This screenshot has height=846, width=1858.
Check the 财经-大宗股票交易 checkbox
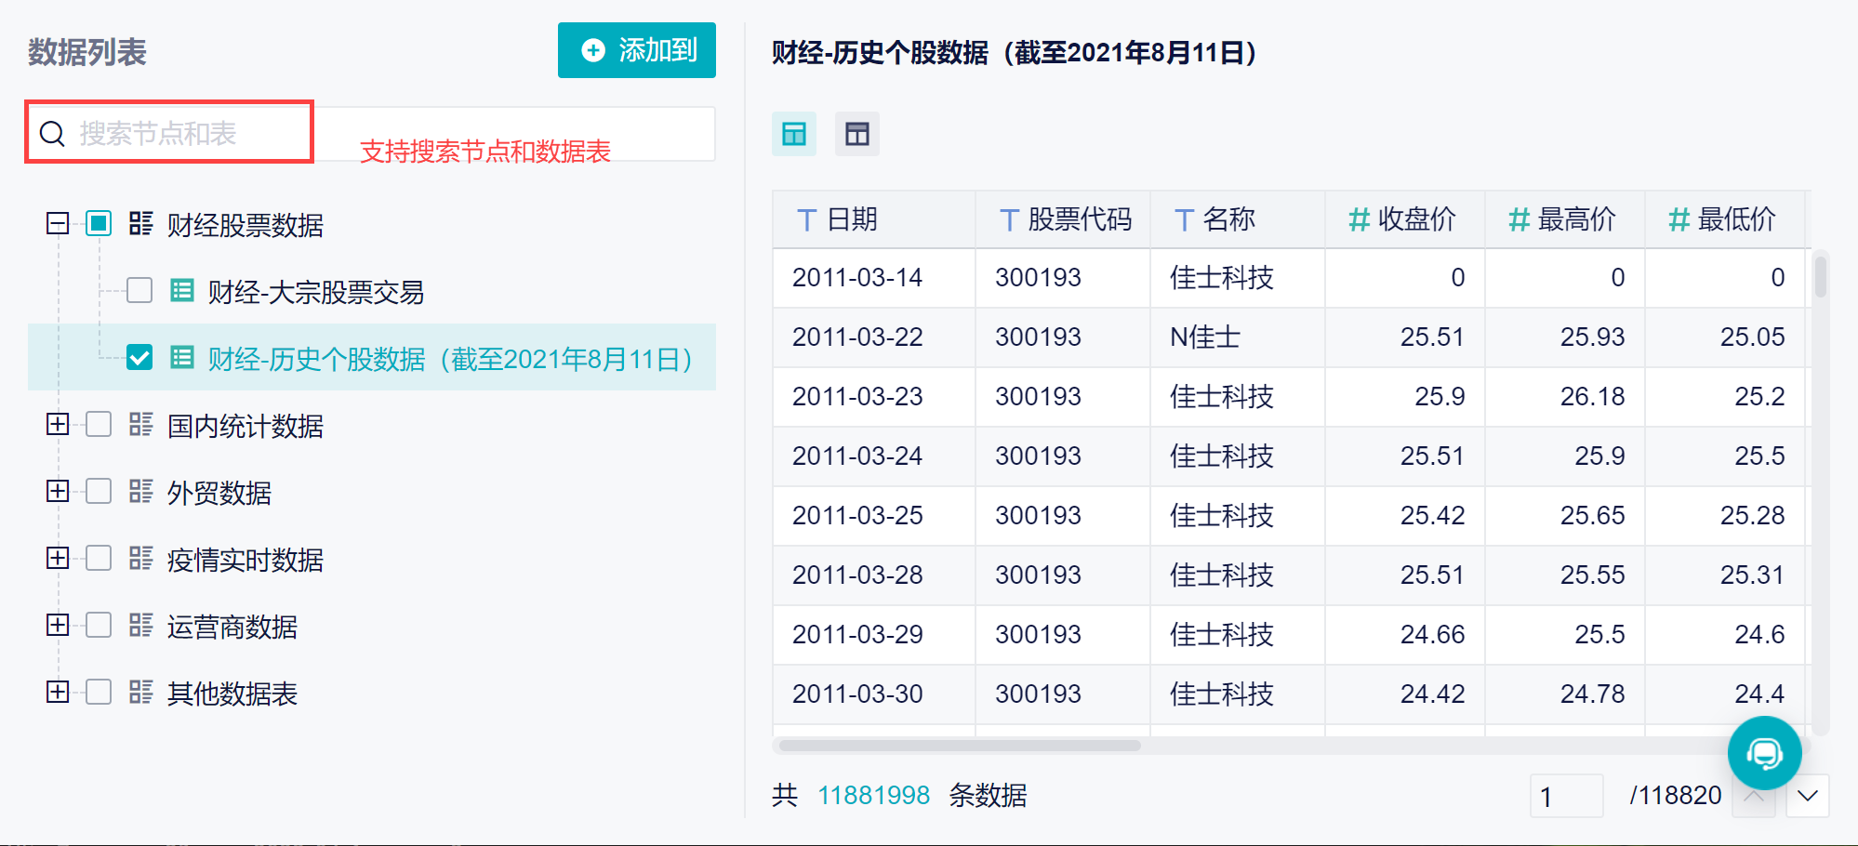(x=139, y=291)
